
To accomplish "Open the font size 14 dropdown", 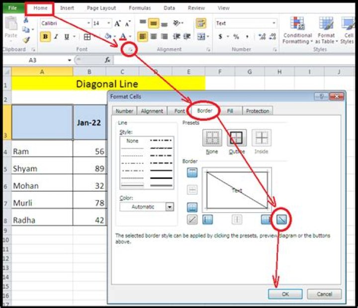I will pos(109,23).
